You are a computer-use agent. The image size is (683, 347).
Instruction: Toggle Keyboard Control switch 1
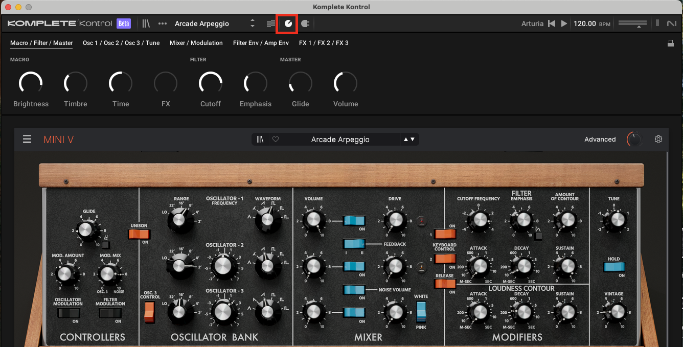[x=444, y=234]
